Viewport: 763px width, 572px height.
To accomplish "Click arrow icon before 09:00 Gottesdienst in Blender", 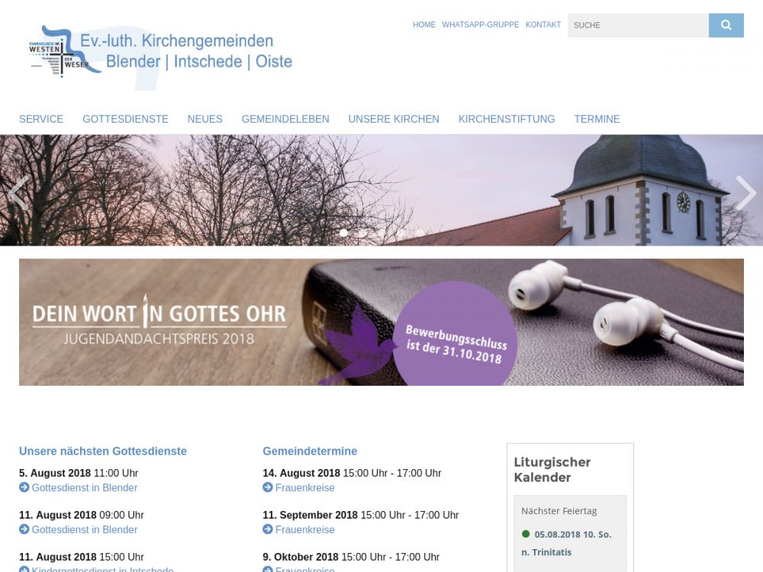I will [24, 530].
